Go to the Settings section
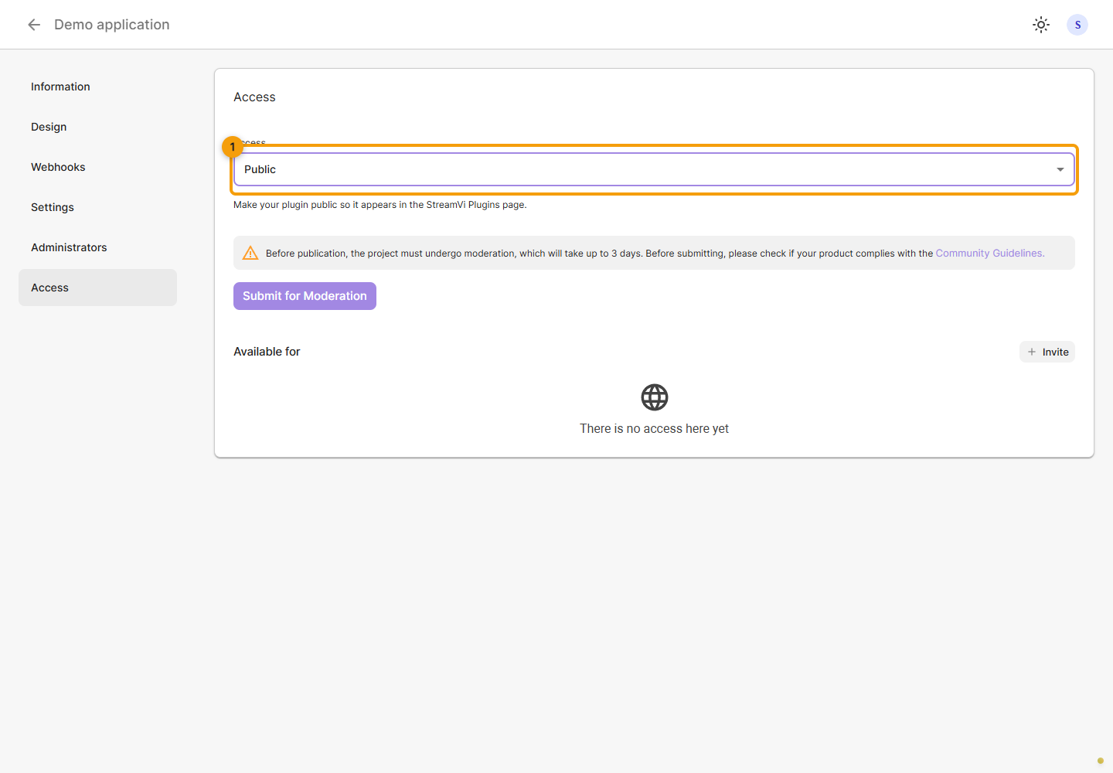Viewport: 1113px width, 773px height. (x=97, y=207)
